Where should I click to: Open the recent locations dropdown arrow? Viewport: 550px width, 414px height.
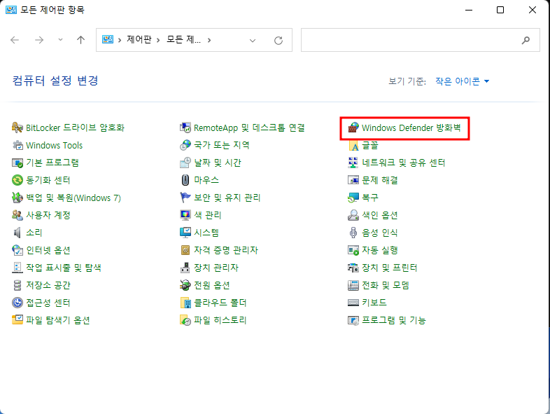[60, 40]
